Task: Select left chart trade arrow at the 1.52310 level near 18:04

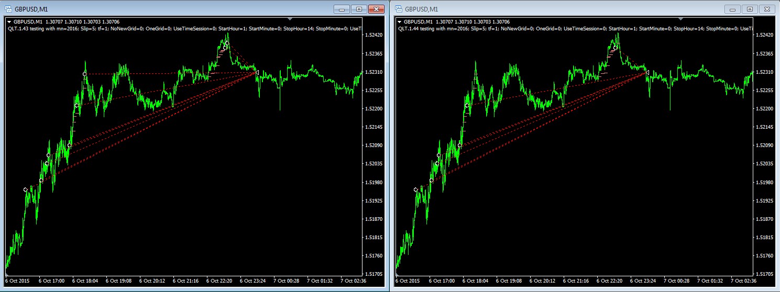Action: tap(84, 74)
